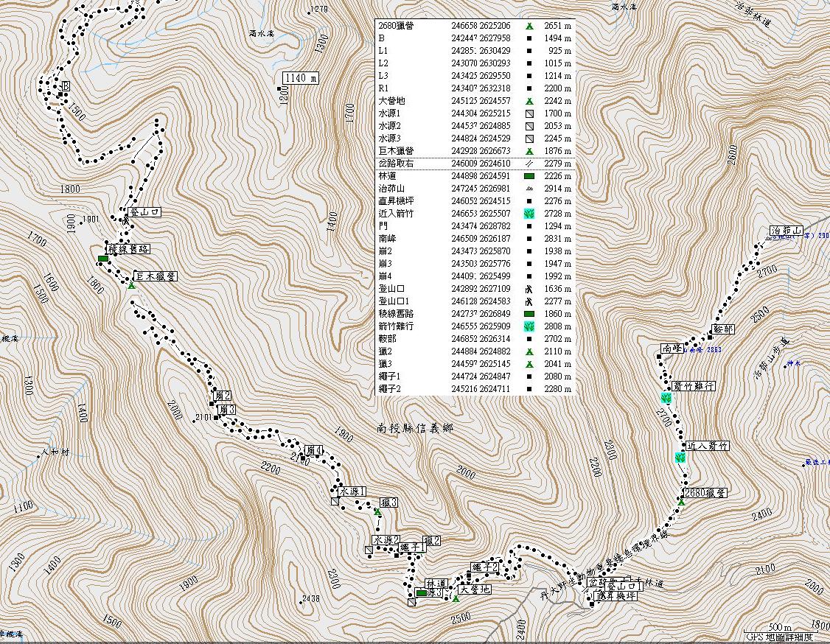Click tent icon in 大營地 table row
The image size is (830, 644).
(529, 101)
